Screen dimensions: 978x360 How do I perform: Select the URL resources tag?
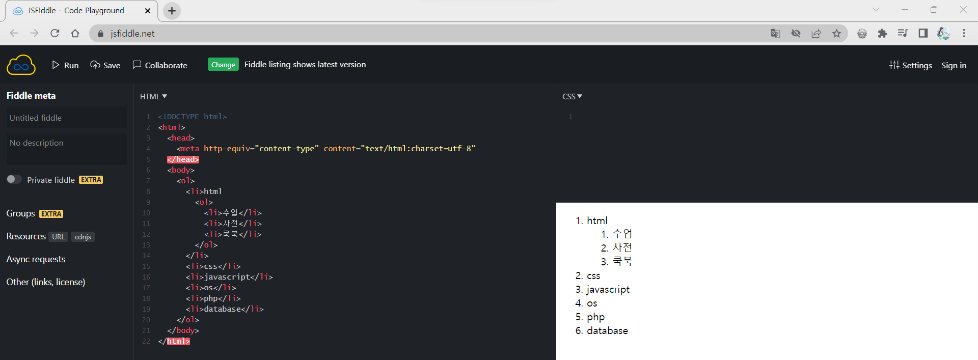[59, 237]
